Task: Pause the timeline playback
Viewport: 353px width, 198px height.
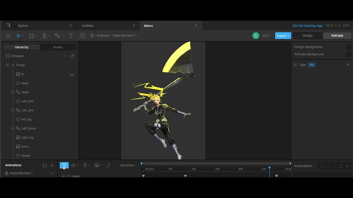Action: tap(64, 165)
